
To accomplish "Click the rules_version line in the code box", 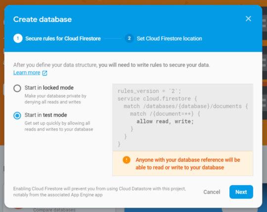I will 149,91.
